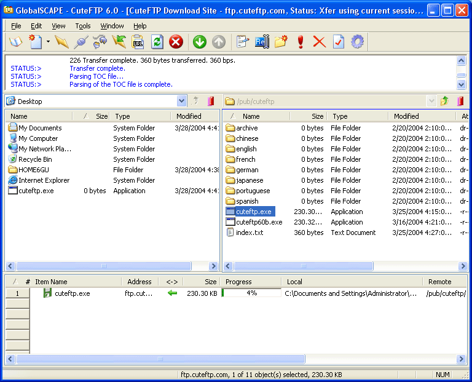Select local cuteftp.exe file
This screenshot has height=382, width=472.
tap(31, 191)
